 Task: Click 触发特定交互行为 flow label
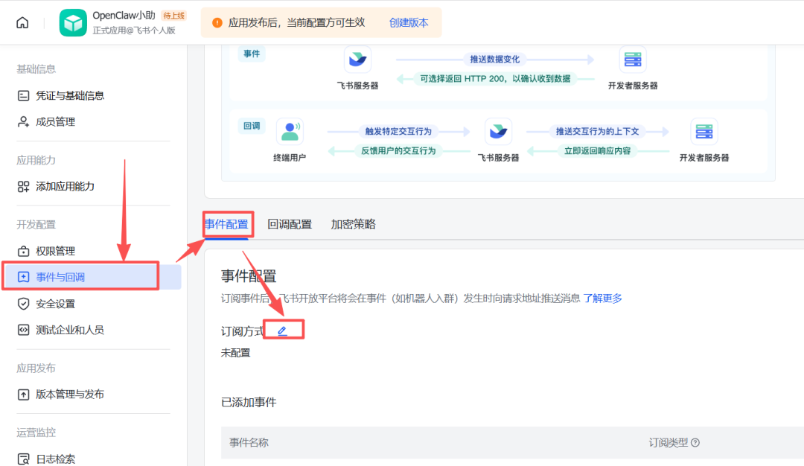point(398,131)
